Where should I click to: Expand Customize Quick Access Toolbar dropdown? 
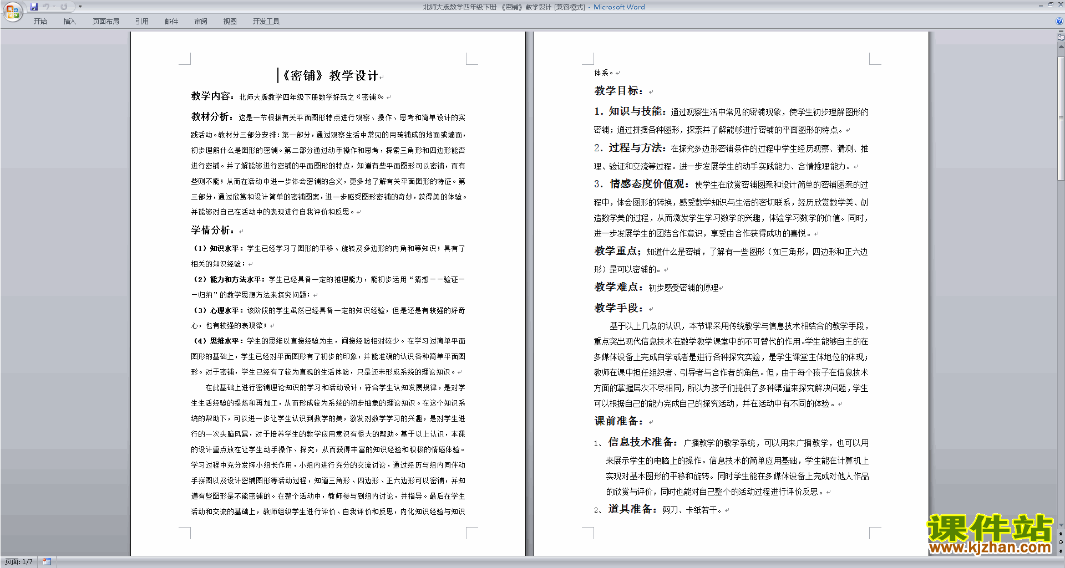(x=80, y=7)
